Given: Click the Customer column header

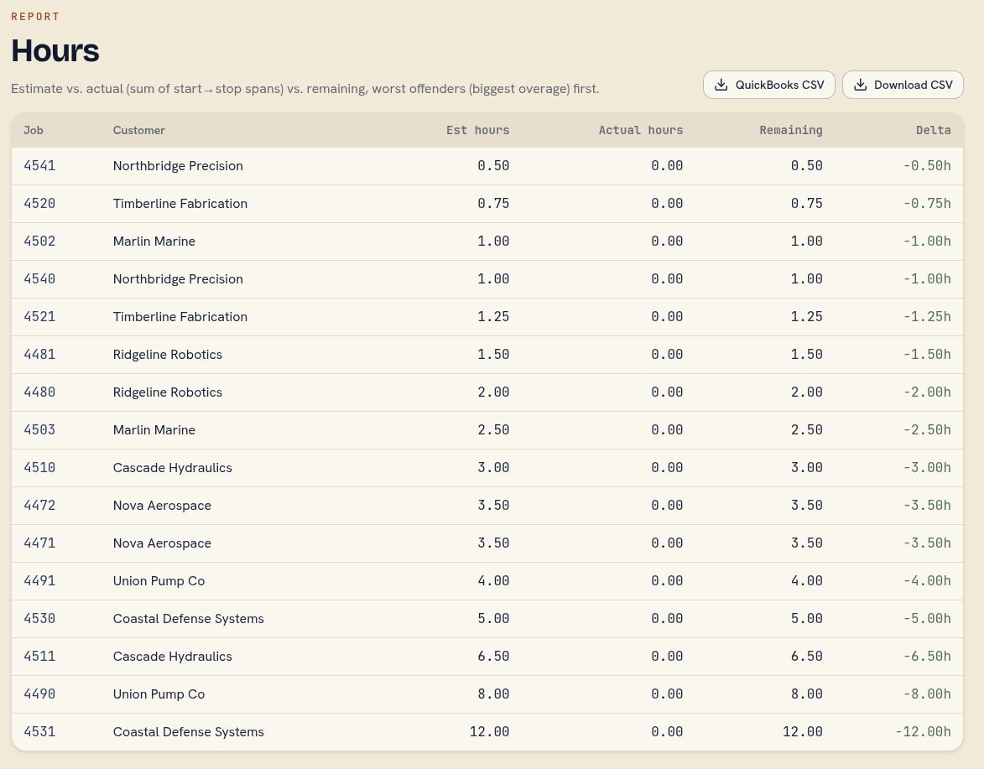Looking at the screenshot, I should click(x=138, y=131).
